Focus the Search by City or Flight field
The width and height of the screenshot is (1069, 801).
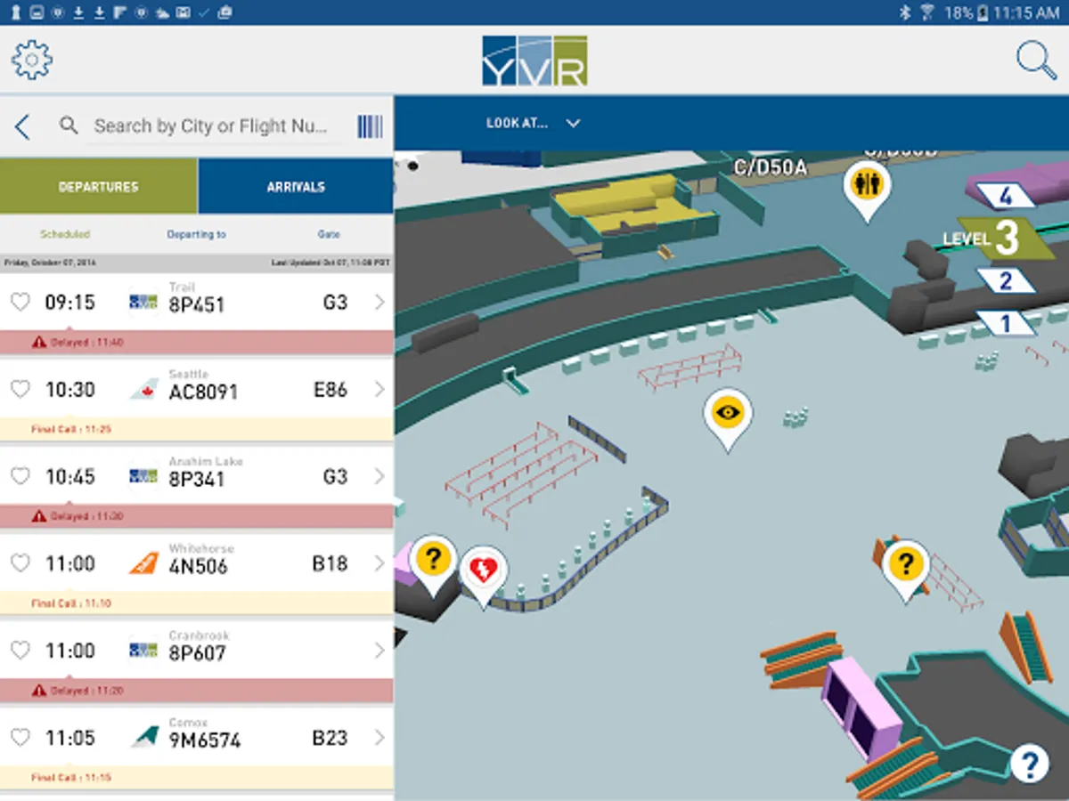211,126
